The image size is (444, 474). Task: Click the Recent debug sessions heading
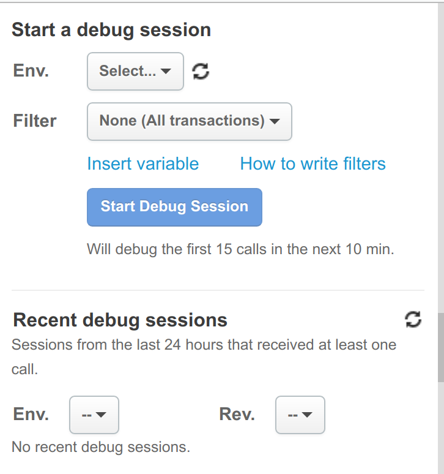[120, 320]
